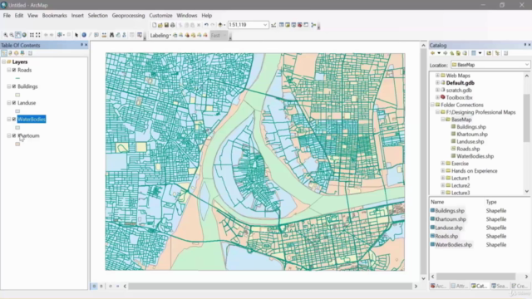Open an existing map document
This screenshot has width=532, height=299.
click(x=160, y=25)
